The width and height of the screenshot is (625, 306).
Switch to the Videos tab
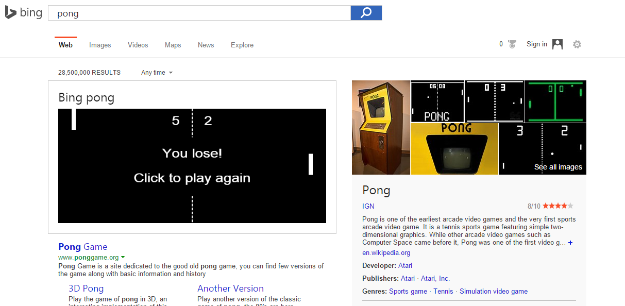point(138,45)
